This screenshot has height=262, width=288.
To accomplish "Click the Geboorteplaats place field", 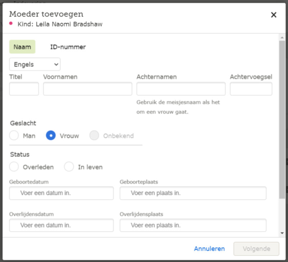I will (193, 193).
